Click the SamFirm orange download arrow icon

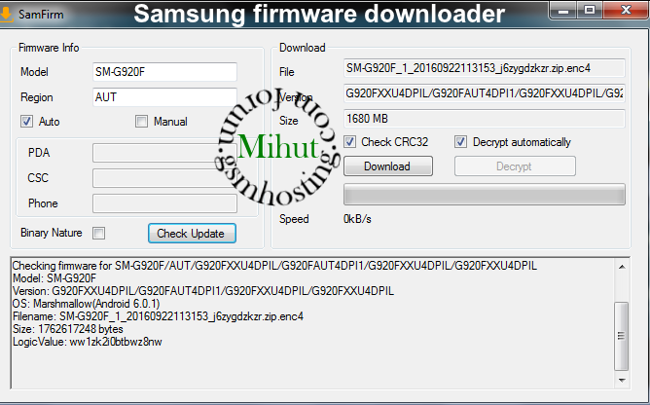tap(6, 14)
